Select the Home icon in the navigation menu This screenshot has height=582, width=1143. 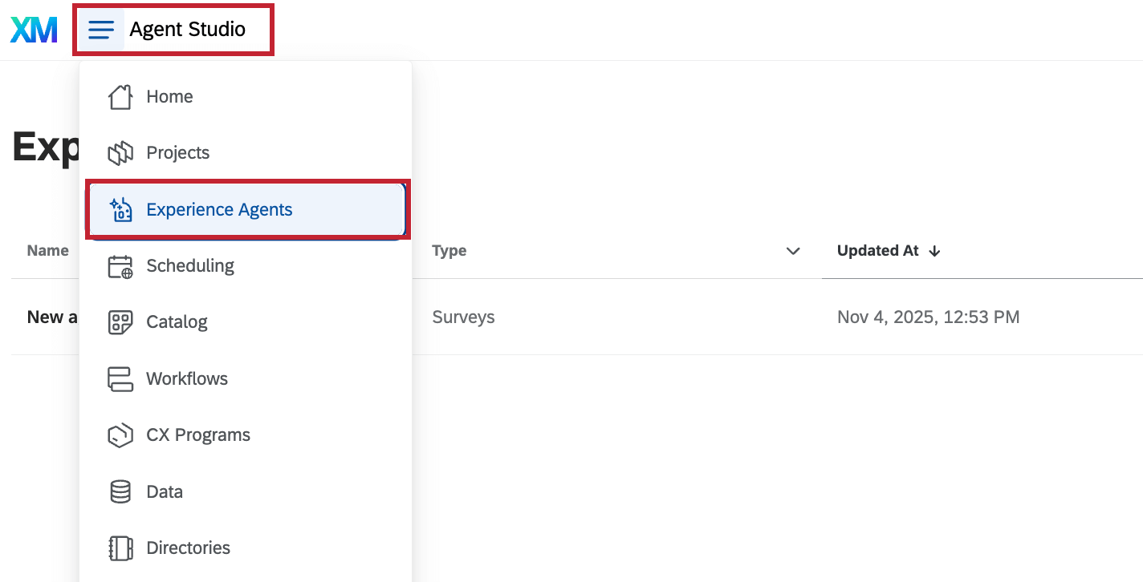click(120, 96)
